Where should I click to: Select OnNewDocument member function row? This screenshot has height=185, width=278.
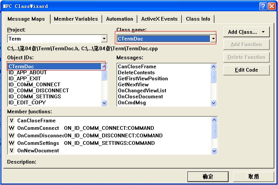pyautogui.click(x=110, y=150)
